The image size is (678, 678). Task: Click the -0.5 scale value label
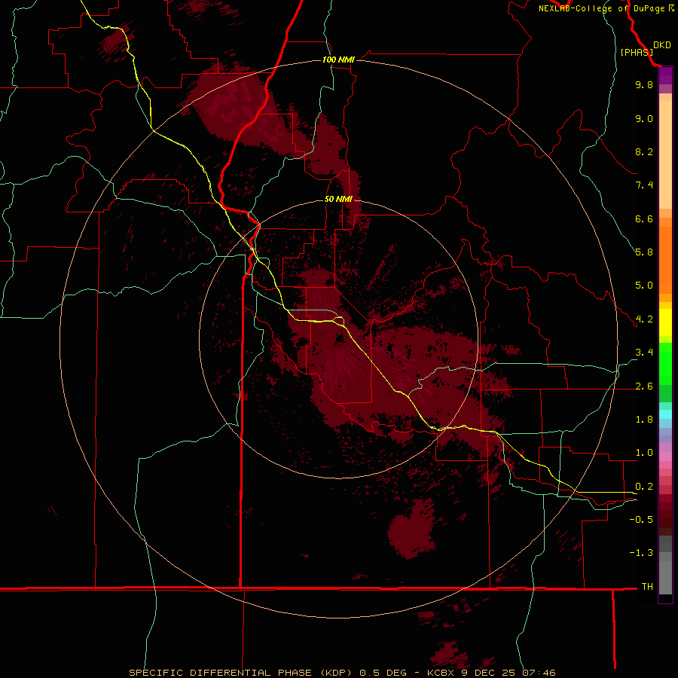click(641, 520)
